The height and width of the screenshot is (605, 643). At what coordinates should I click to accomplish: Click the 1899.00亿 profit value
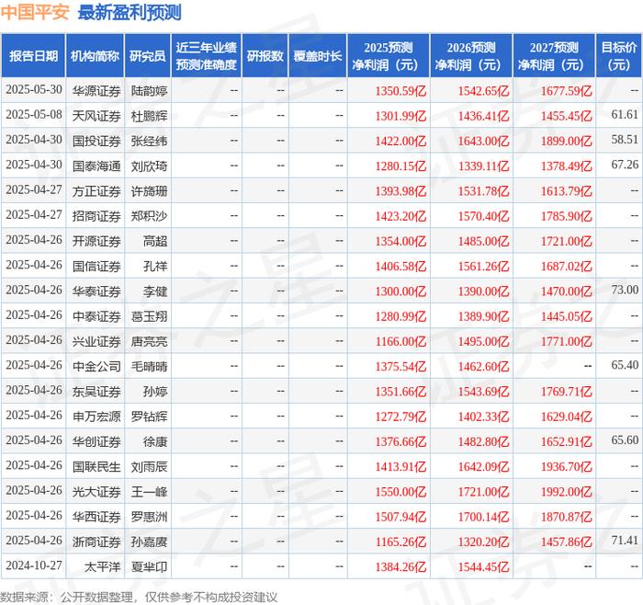click(567, 141)
